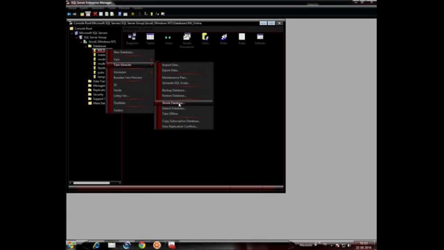Choose Sil from the context menu
Screen dimensions: 444x250
tap(130, 85)
